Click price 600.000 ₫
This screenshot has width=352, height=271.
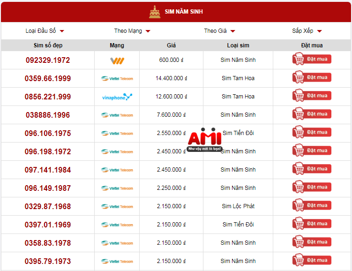[x=171, y=60]
